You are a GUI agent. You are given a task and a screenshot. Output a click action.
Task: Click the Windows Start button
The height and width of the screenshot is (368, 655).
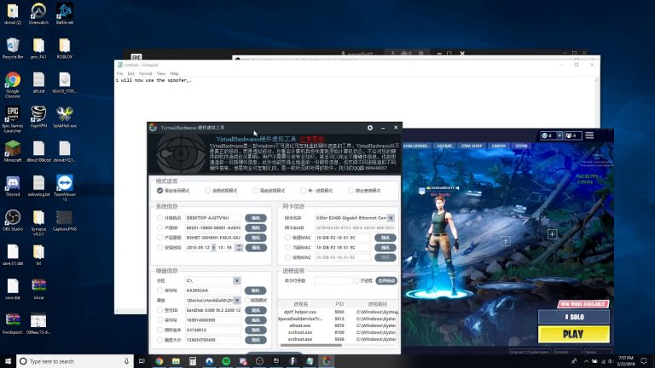(8, 361)
